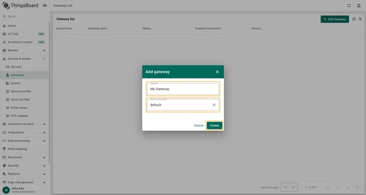366x195 pixels.
Task: Clear the Device profile value
Action: tap(214, 105)
